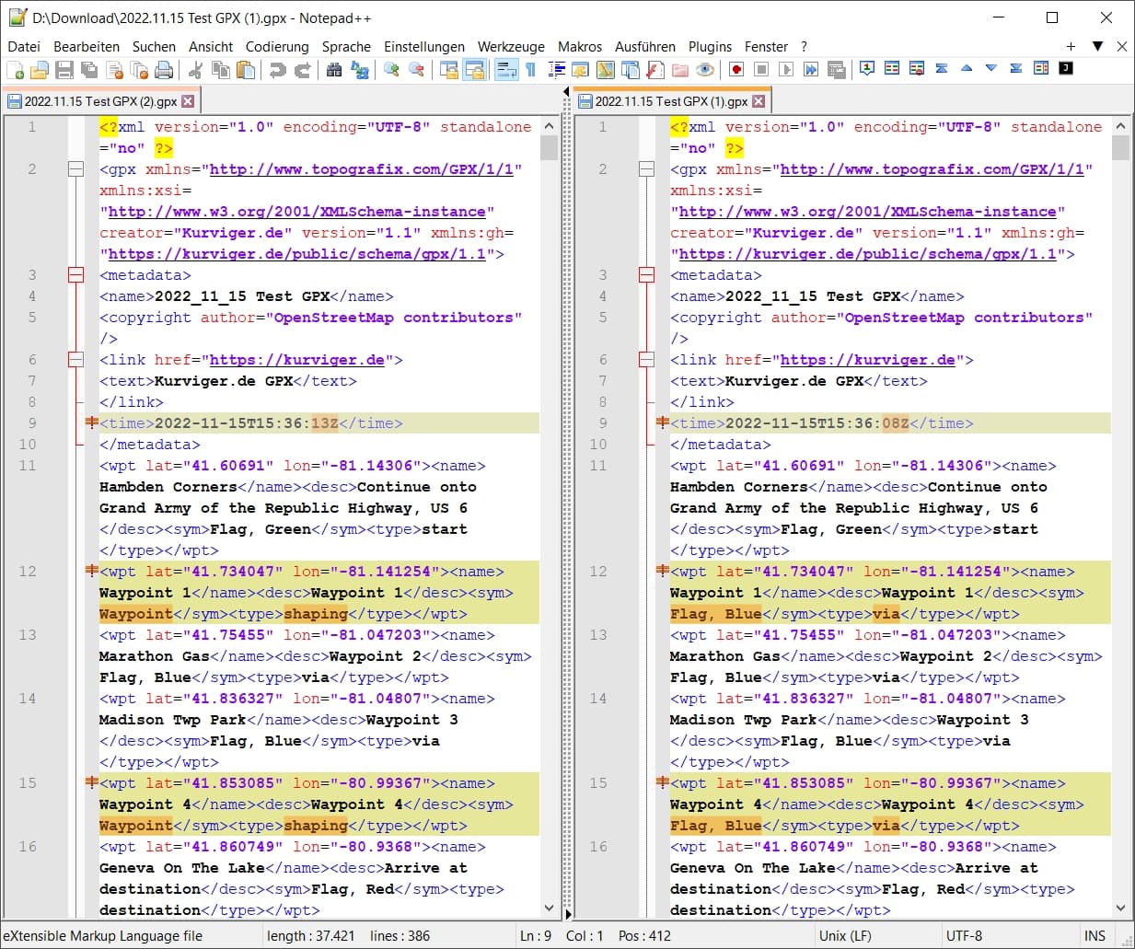Image resolution: width=1135 pixels, height=949 pixels.
Task: Toggle the Compare navigation bar icon
Action: click(1041, 69)
